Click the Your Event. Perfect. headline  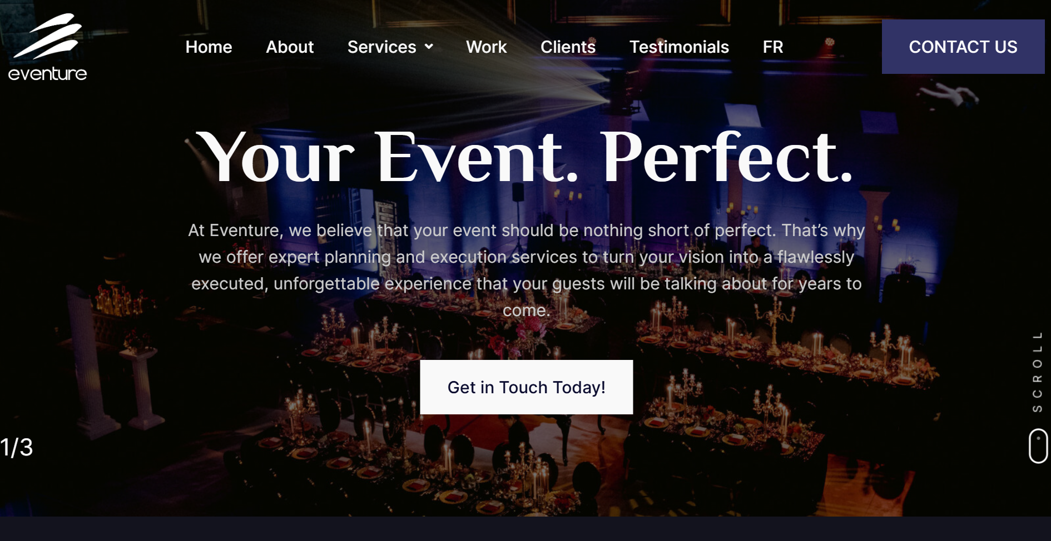(525, 157)
